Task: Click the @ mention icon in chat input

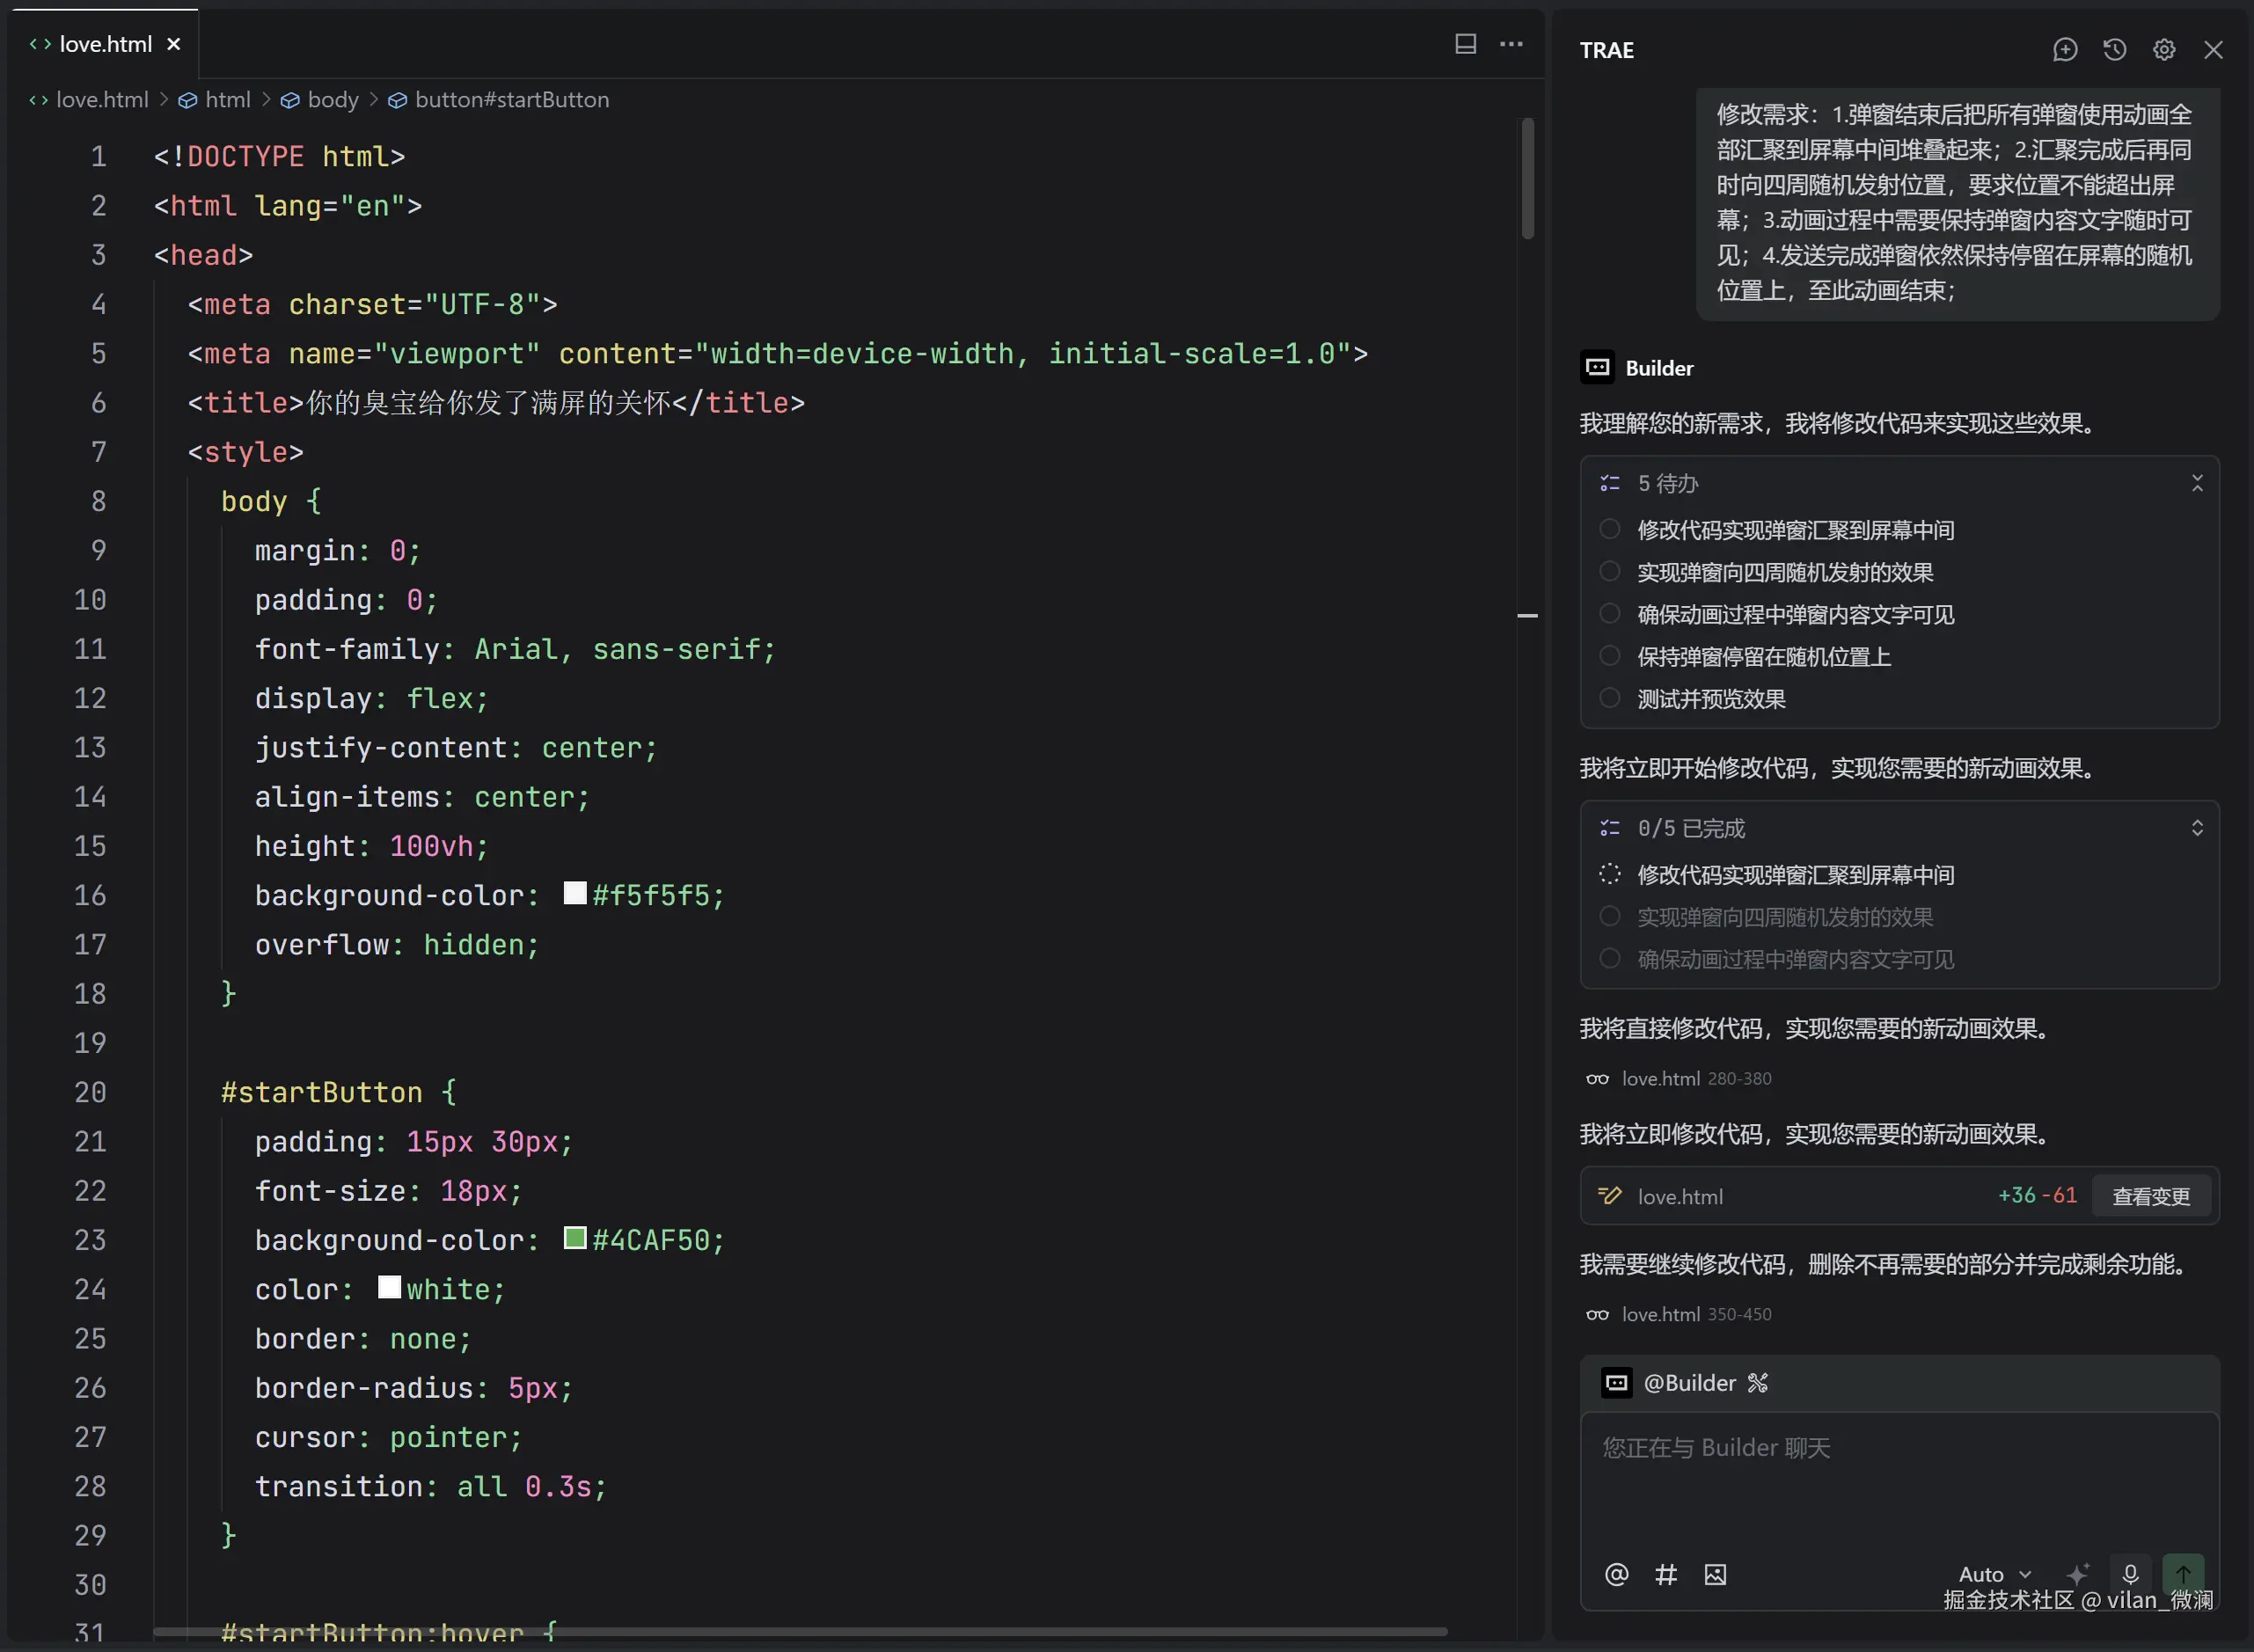Action: [1616, 1575]
